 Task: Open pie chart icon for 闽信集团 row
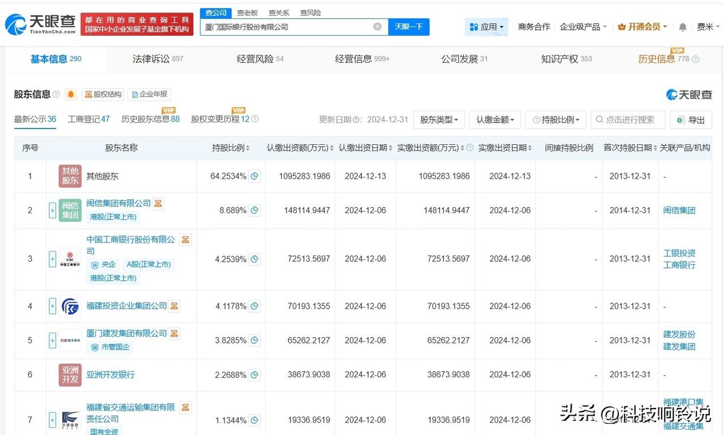(x=255, y=210)
